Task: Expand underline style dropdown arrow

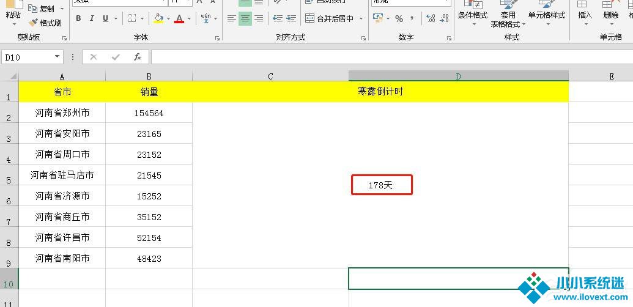Action: pos(116,18)
